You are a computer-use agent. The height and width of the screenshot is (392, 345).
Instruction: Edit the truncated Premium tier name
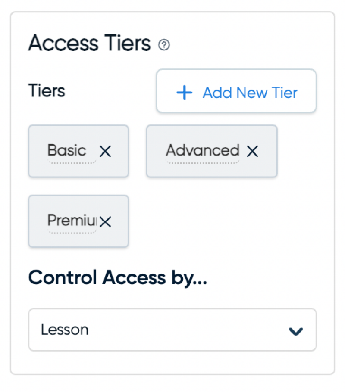coord(72,221)
